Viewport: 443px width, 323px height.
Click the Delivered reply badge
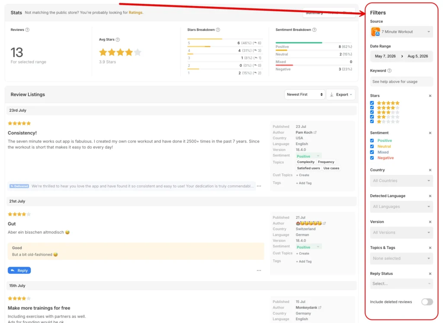tap(19, 186)
